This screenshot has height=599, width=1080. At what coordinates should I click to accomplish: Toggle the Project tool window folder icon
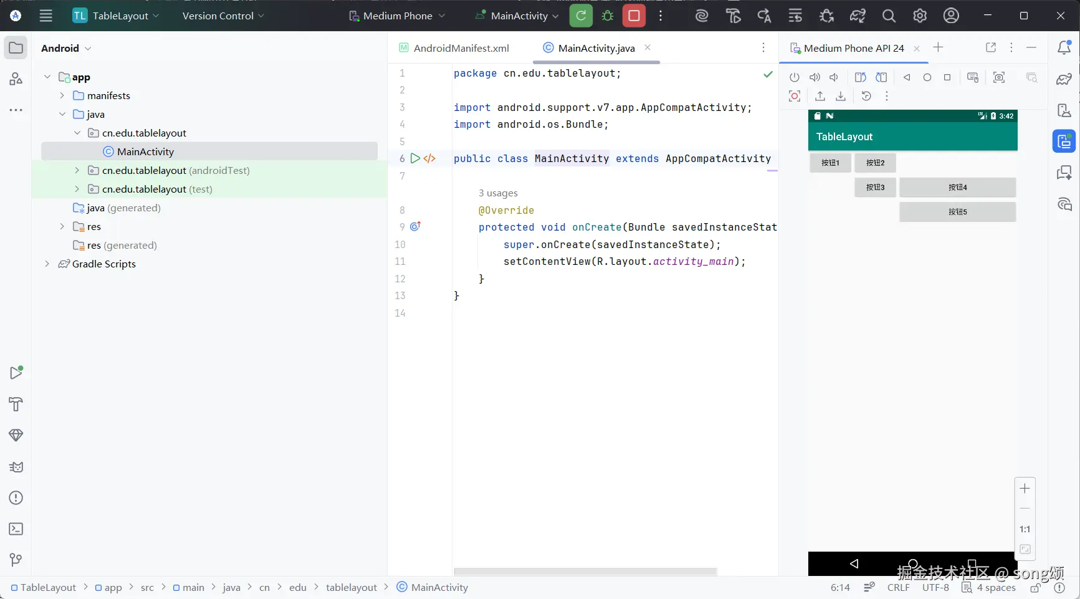tap(16, 48)
